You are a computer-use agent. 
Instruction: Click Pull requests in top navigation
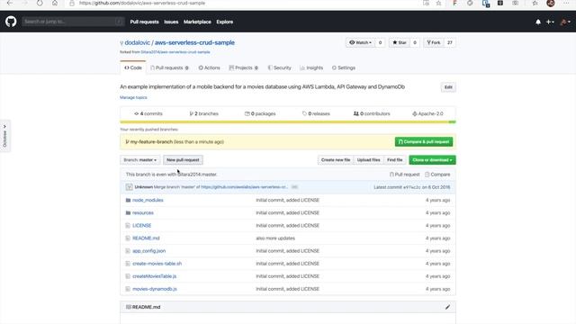point(144,22)
